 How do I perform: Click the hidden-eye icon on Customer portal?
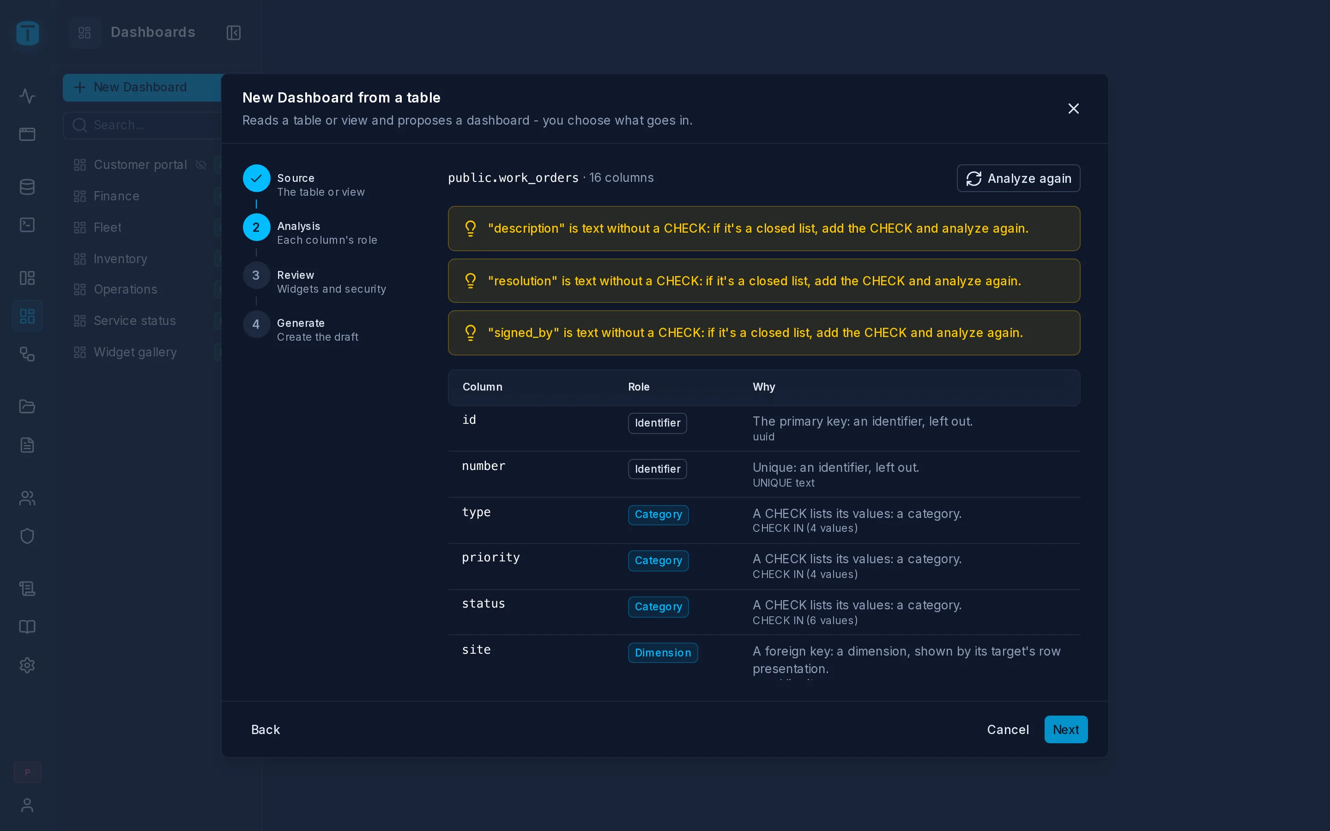201,165
